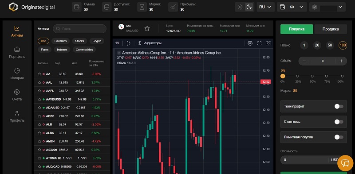Image resolution: width=355 pixels, height=174 pixels.
Task: Switch to the Продажа tab
Action: pos(331,29)
